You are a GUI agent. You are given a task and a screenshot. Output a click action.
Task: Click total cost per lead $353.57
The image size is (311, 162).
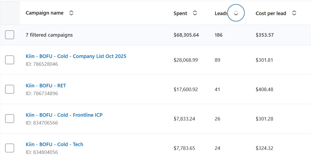coord(265,35)
